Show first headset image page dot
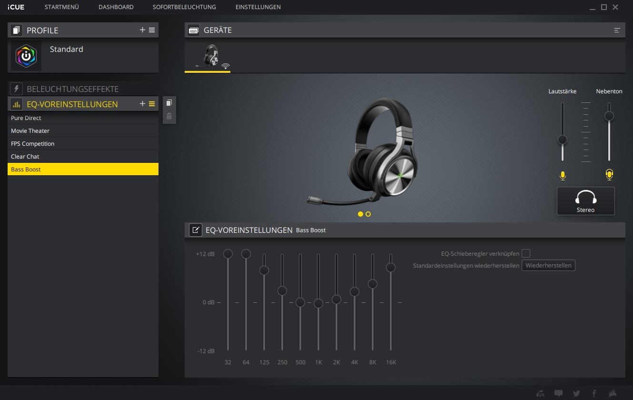This screenshot has height=400, width=633. point(360,214)
